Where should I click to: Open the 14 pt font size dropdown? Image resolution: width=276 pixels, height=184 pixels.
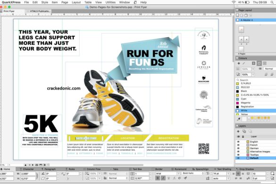(x=228, y=174)
